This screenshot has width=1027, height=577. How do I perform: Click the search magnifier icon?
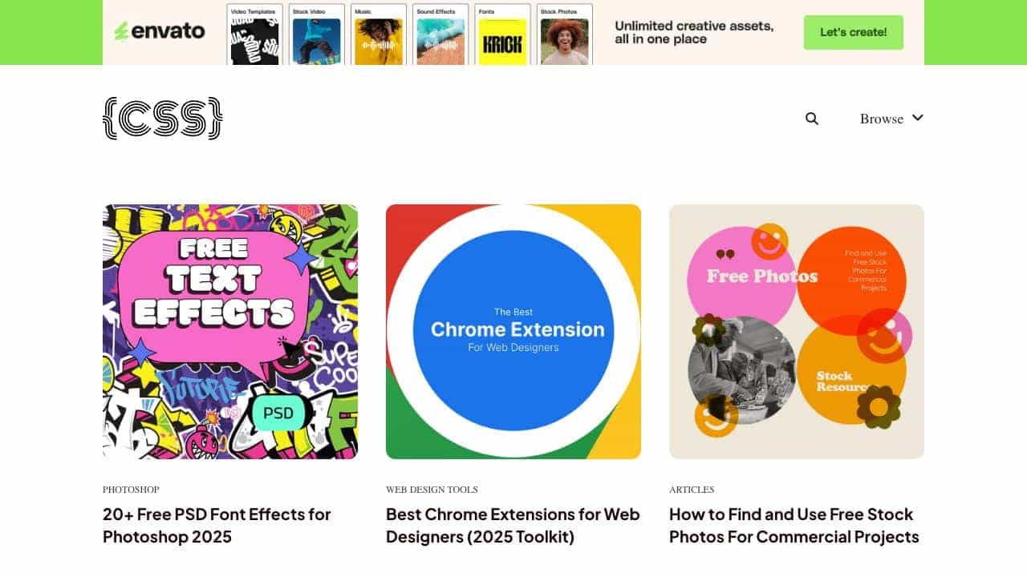(812, 119)
